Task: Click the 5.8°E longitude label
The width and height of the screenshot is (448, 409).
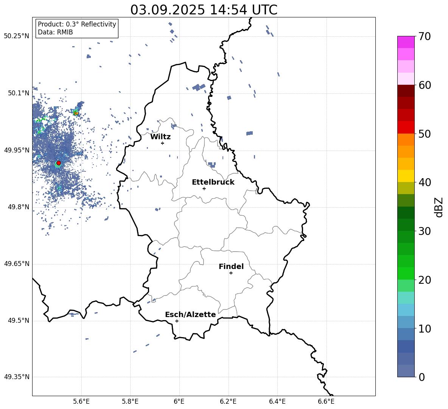Action: pos(130,402)
